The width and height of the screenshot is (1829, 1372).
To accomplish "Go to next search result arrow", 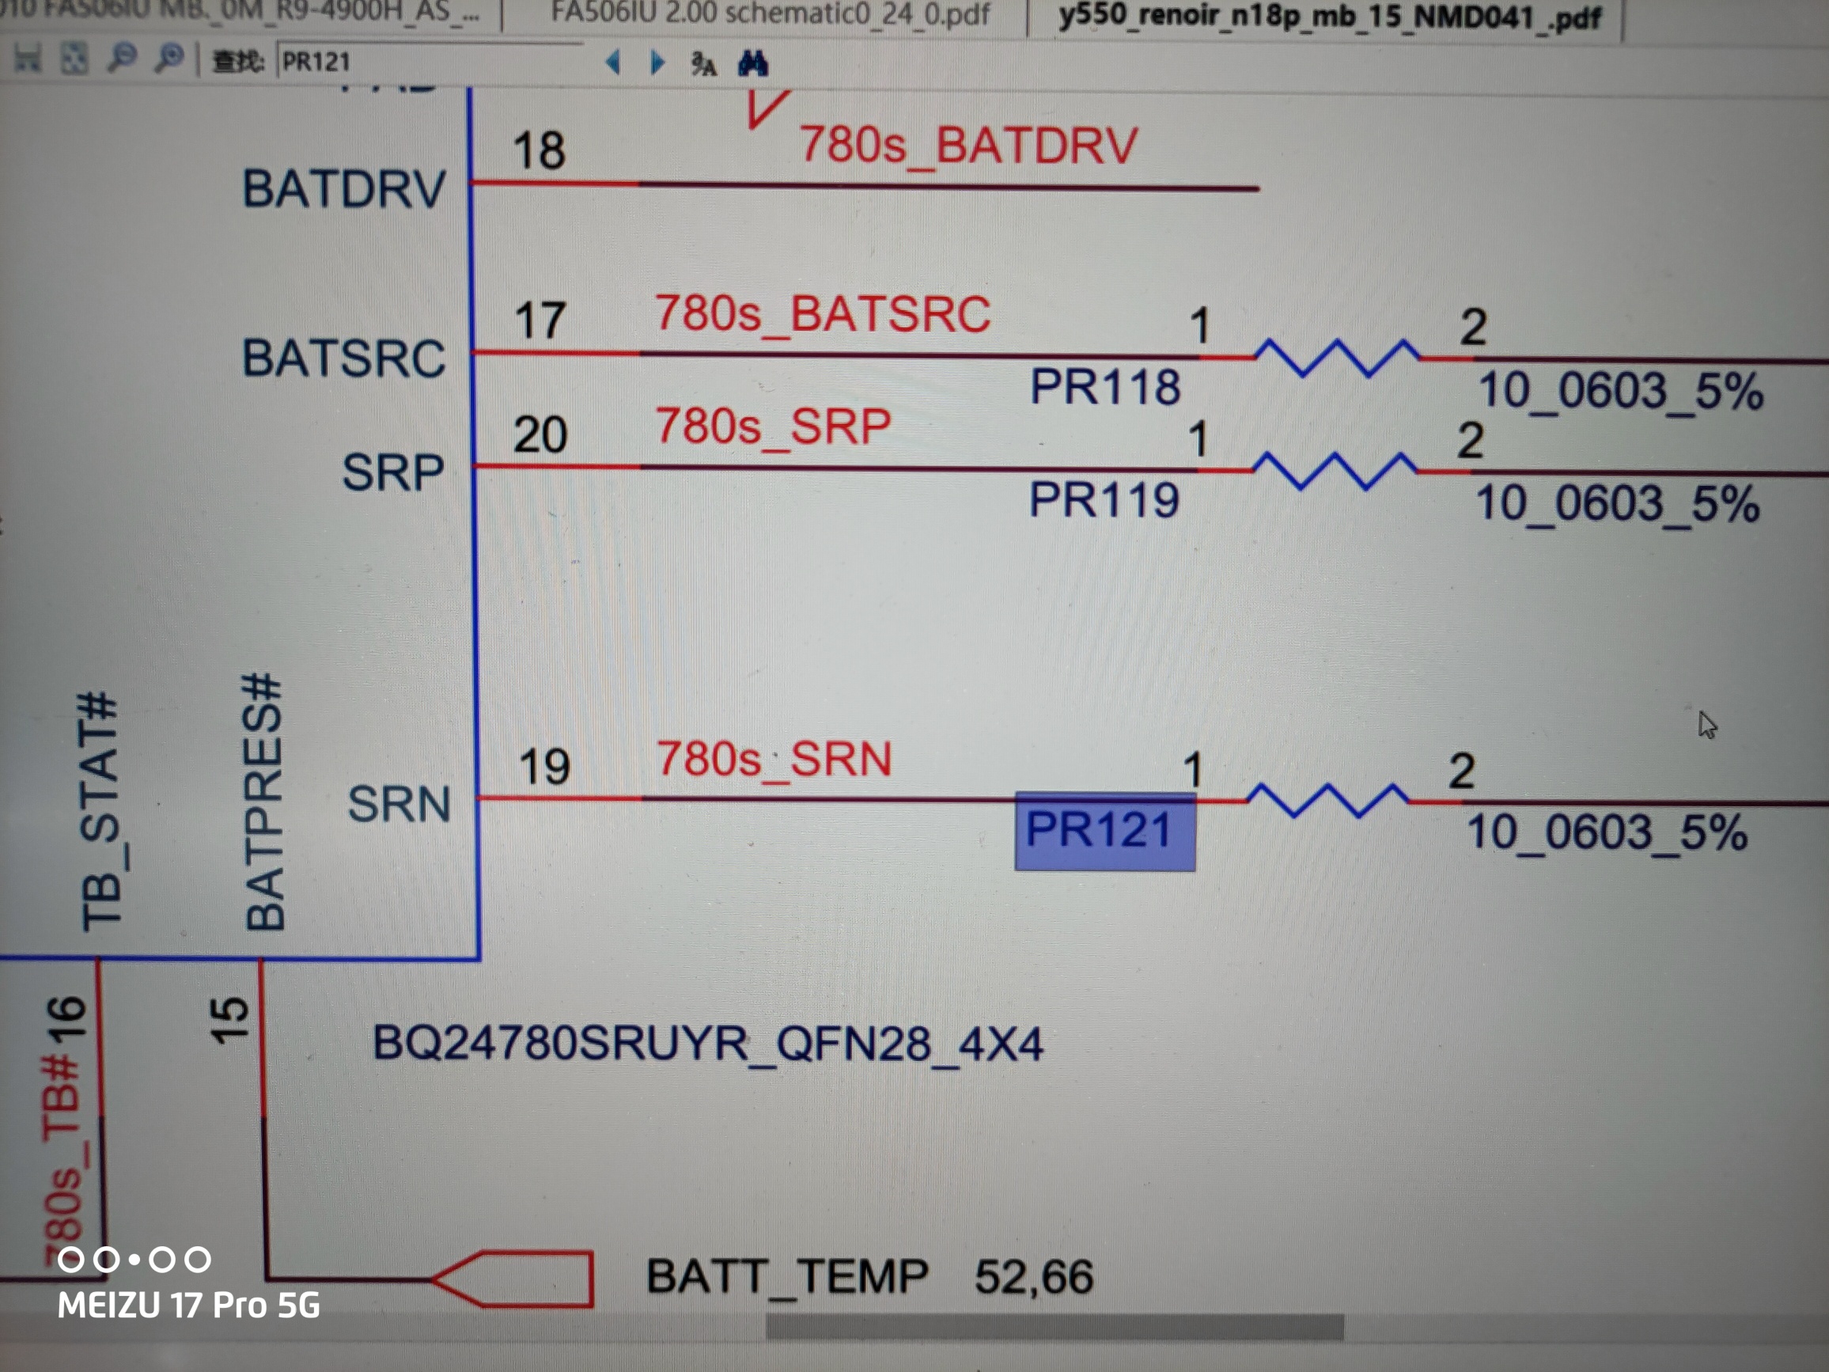I will tap(657, 63).
